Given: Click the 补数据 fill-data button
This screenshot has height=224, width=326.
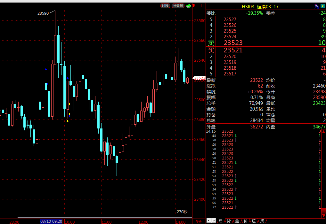Looking at the screenshot, I should point(178,6).
